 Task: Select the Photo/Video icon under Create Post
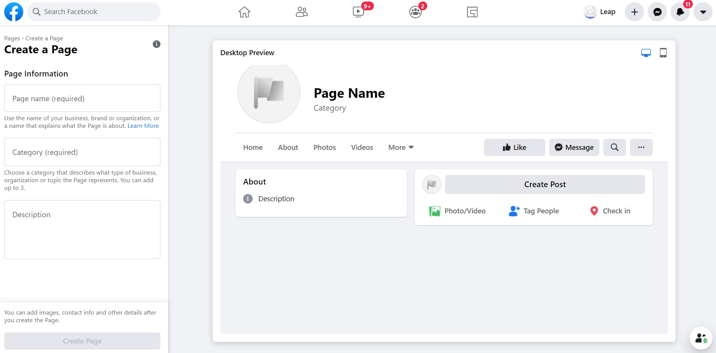tap(434, 211)
